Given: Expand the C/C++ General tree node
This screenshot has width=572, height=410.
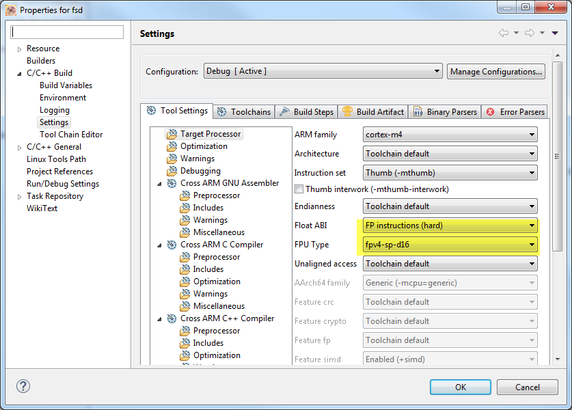Looking at the screenshot, I should [19, 147].
